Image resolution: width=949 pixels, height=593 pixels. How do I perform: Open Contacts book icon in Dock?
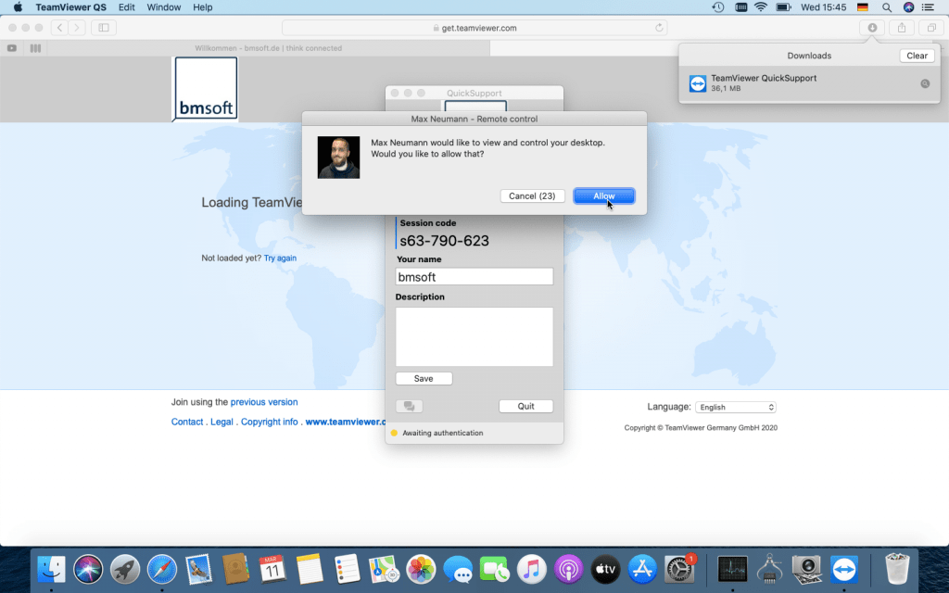click(235, 570)
